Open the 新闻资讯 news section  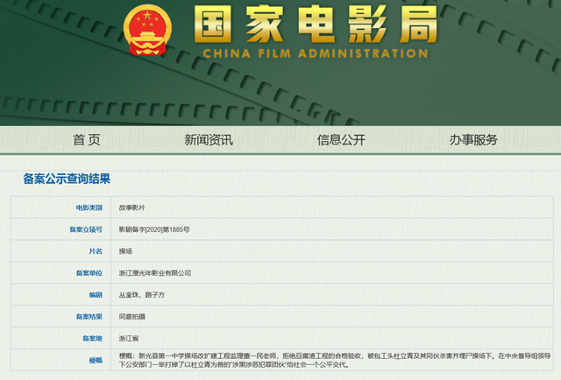pos(209,139)
